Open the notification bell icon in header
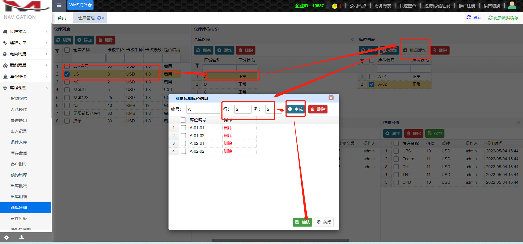 [x=335, y=6]
